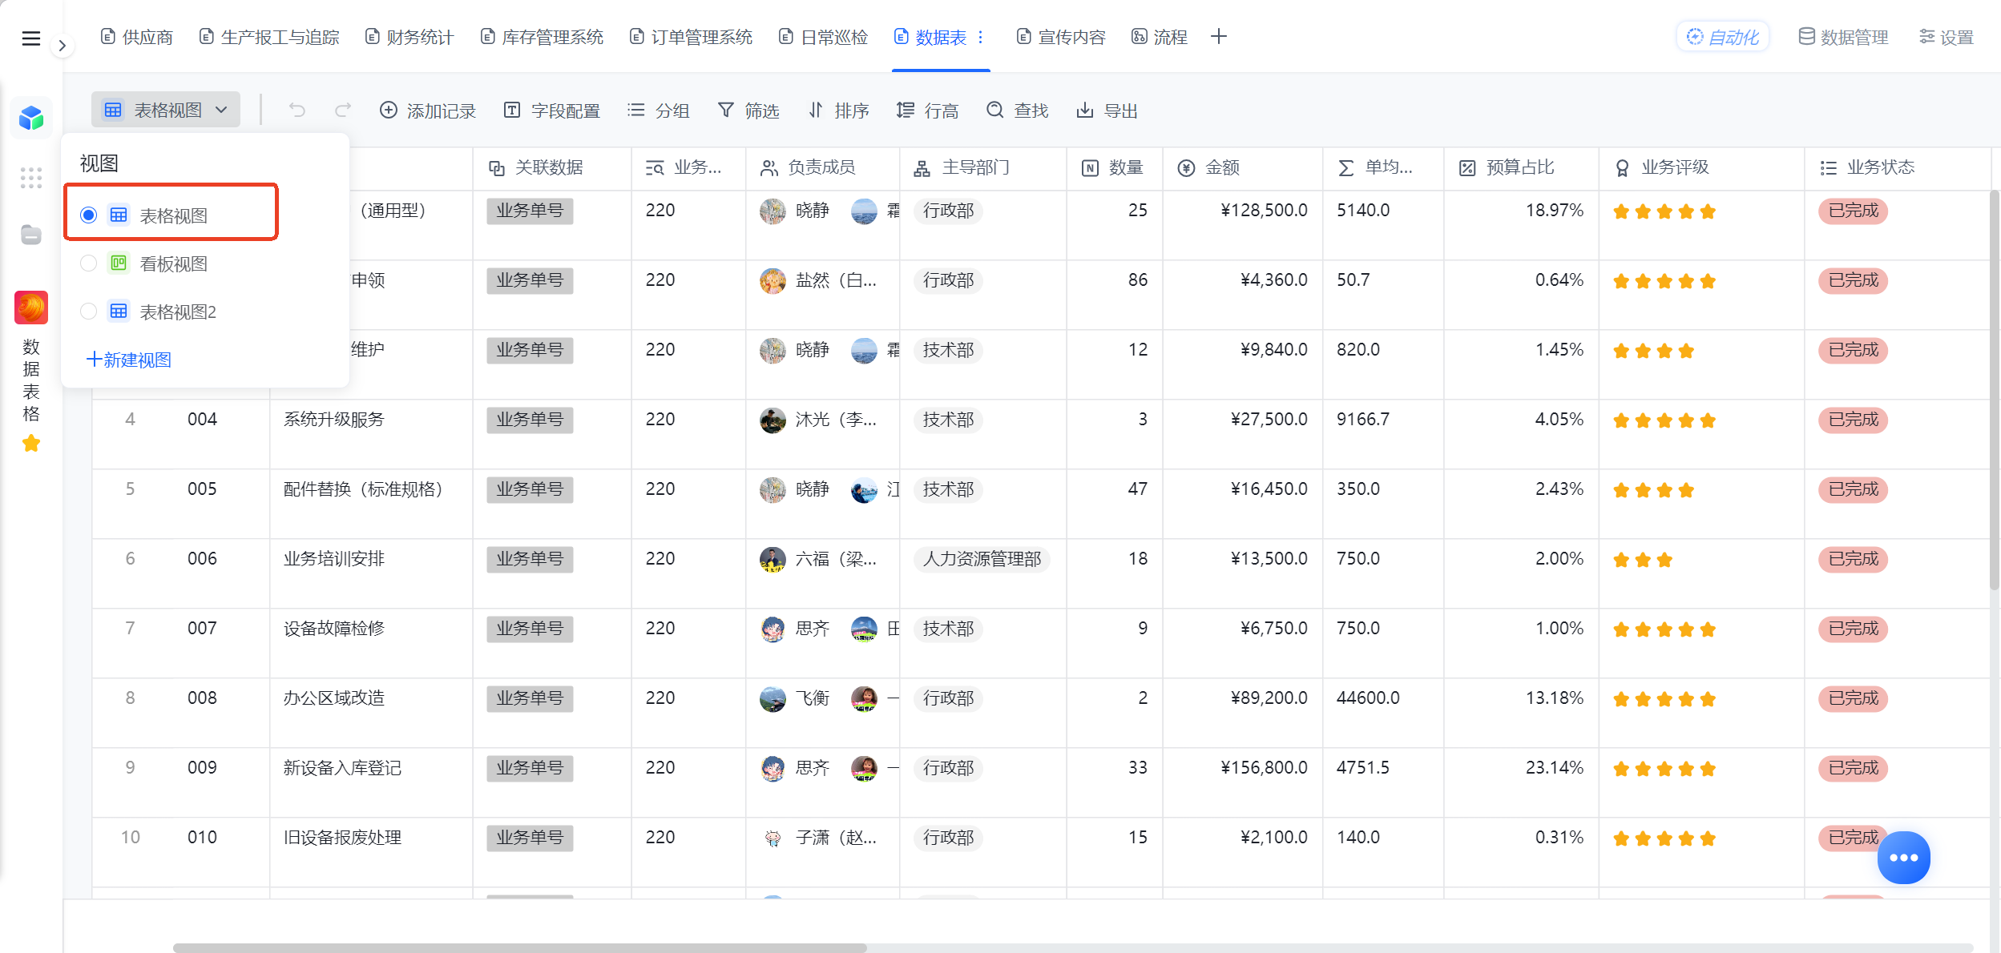The image size is (2001, 953).
Task: Click the star rating in row 005
Action: pos(1653,490)
